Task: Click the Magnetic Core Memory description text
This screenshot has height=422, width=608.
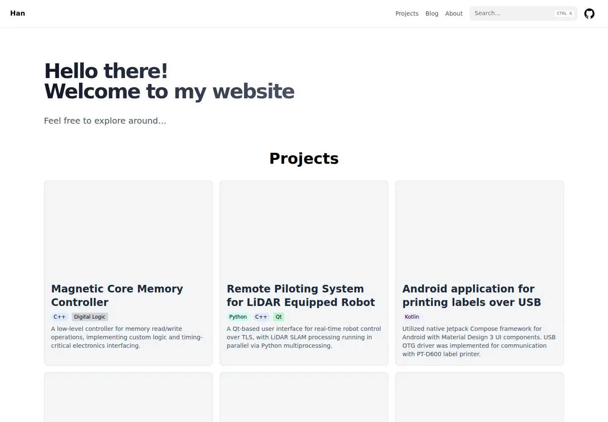Action: click(x=128, y=337)
